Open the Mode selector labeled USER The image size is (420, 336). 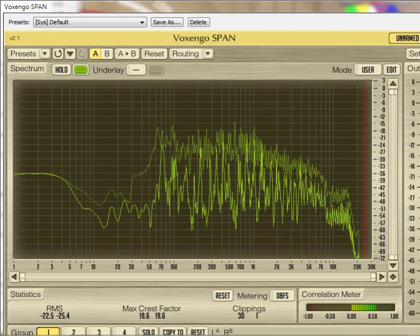pos(368,70)
